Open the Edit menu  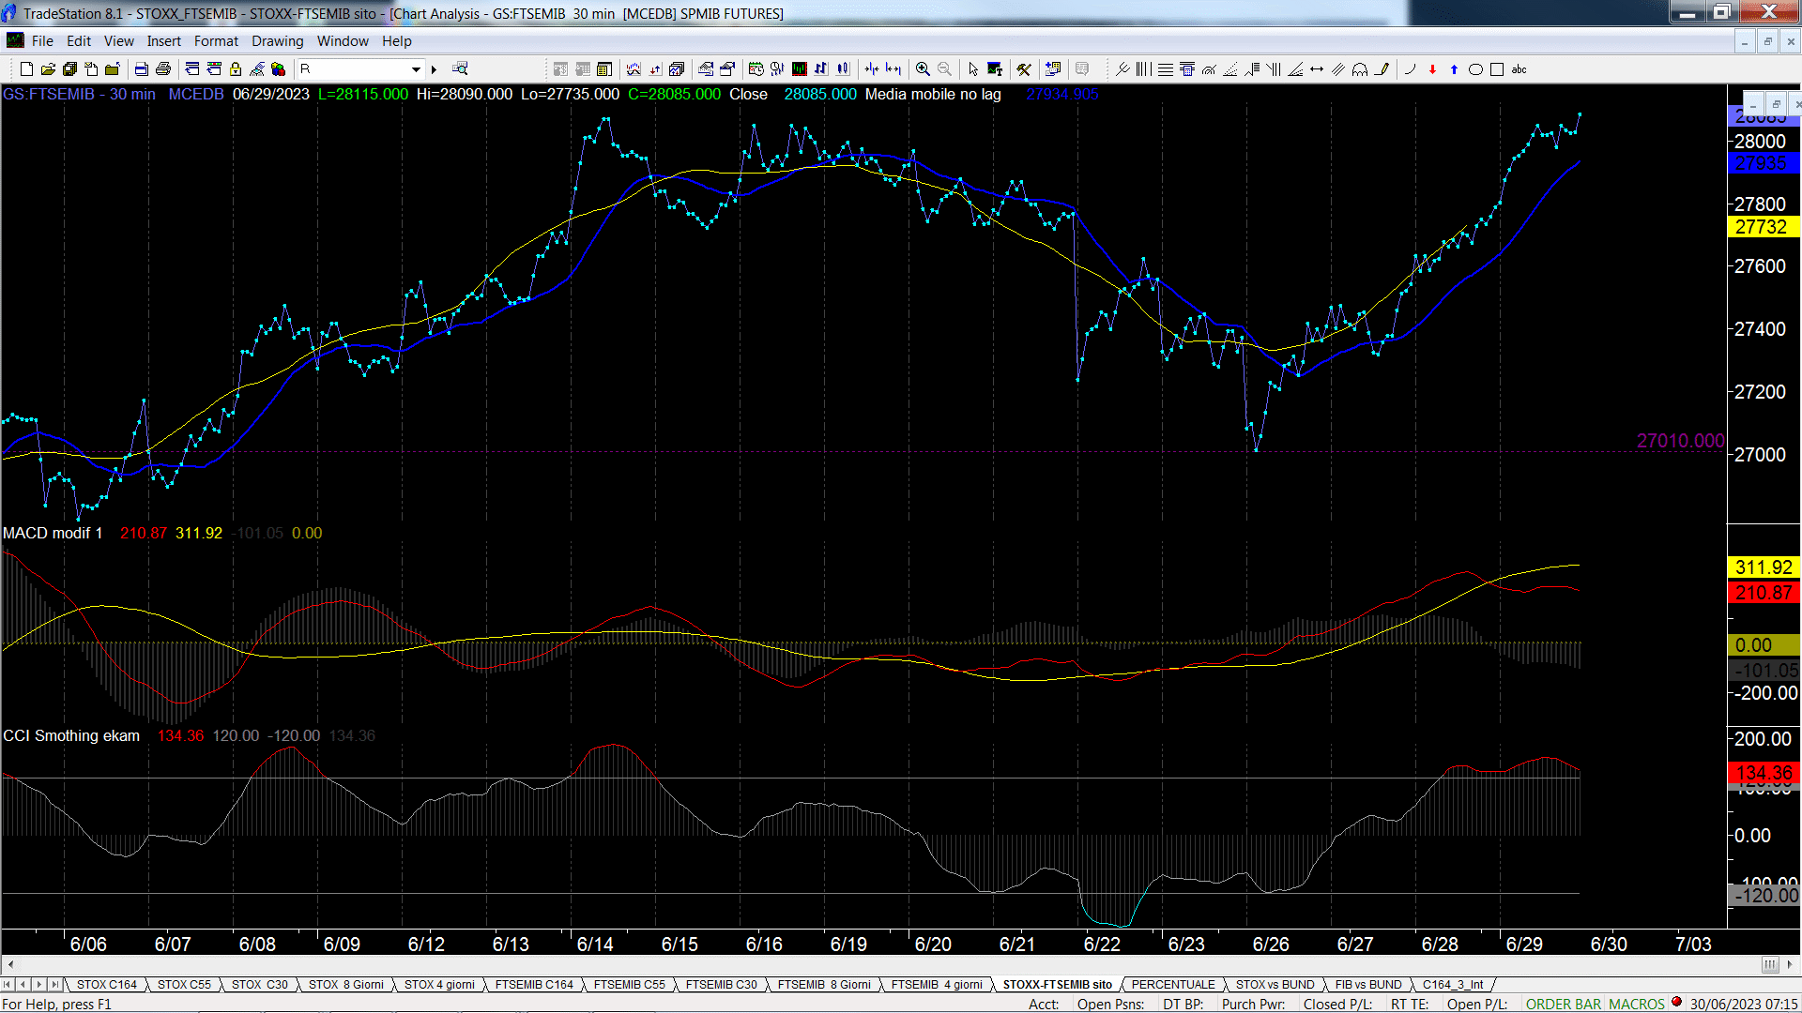coord(79,41)
